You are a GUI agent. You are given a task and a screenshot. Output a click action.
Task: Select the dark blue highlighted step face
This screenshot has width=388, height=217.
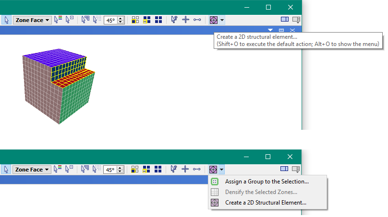(x=69, y=69)
